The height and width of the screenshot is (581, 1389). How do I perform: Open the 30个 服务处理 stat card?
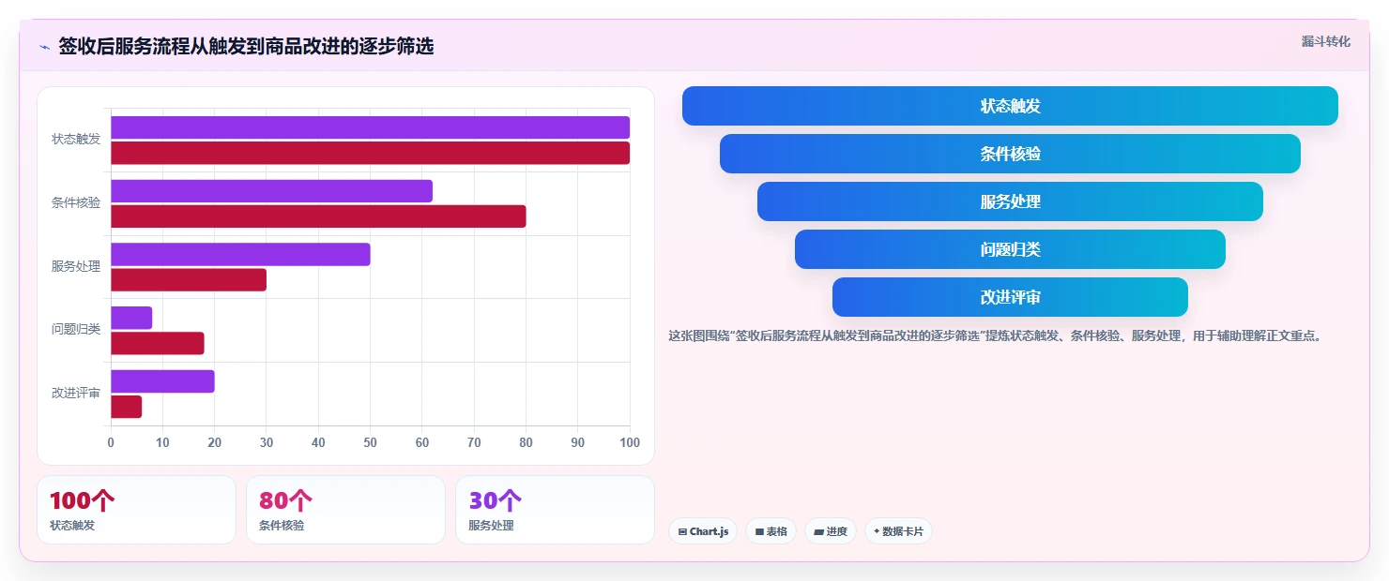click(x=555, y=510)
